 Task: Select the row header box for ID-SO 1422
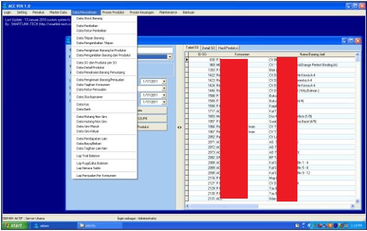(187, 75)
